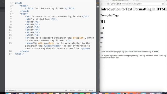Toggle INS insert/overwrite mode in the status bar
Image resolution: width=167 pixels, height=94 pixels.
[66, 90]
